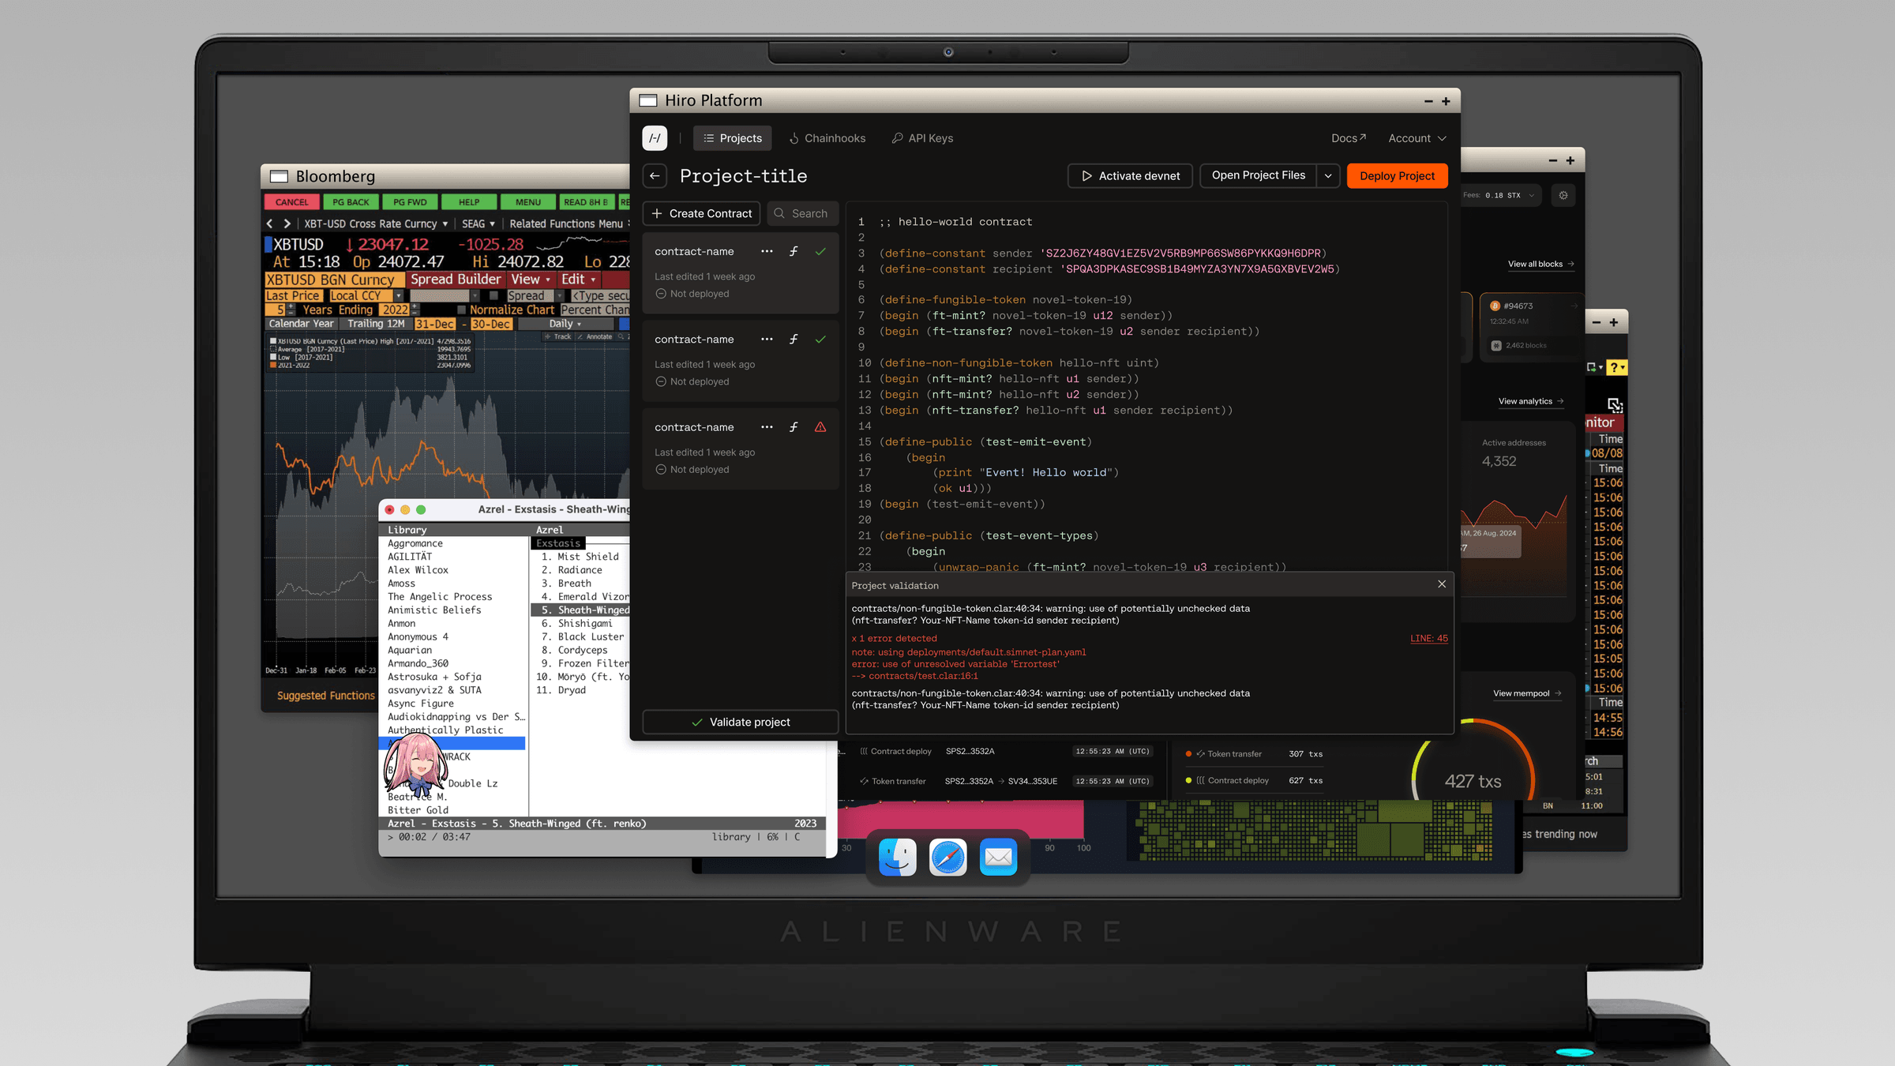The height and width of the screenshot is (1066, 1895).
Task: Select Alex Wilcox in the music Library
Action: point(418,570)
